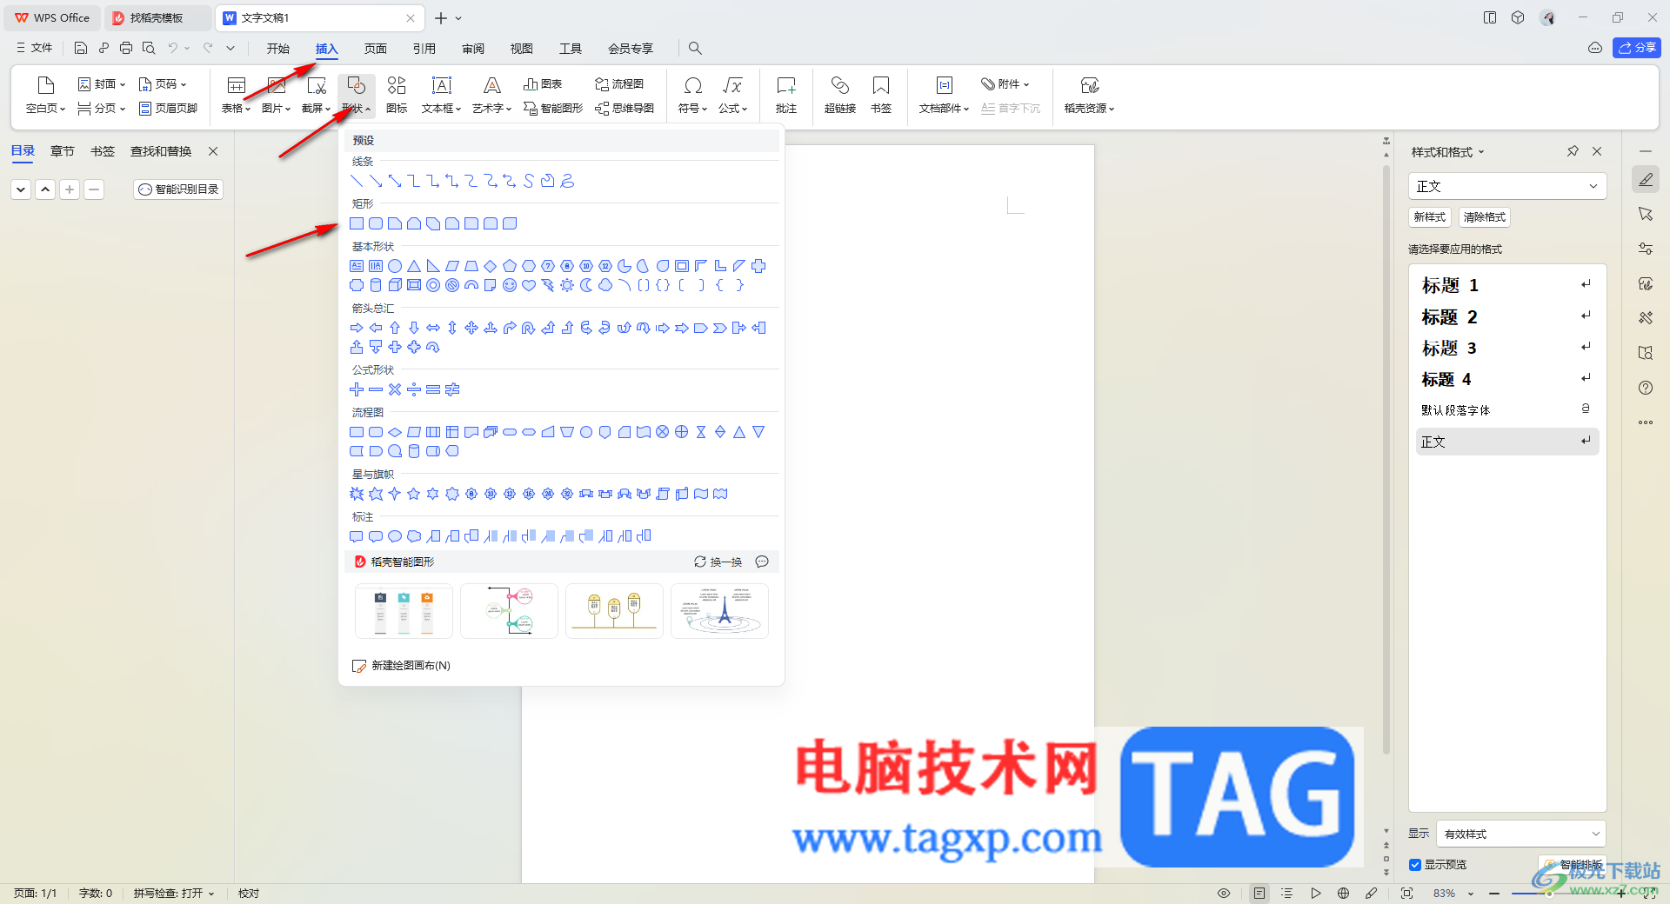
Task: Open the first smart graphic thumbnail
Action: pyautogui.click(x=404, y=611)
